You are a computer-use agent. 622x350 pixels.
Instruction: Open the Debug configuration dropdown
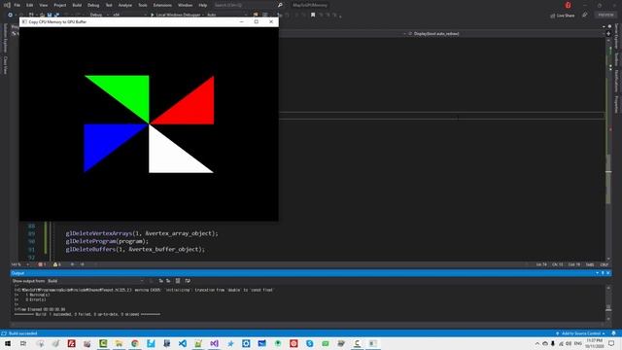tap(98, 15)
